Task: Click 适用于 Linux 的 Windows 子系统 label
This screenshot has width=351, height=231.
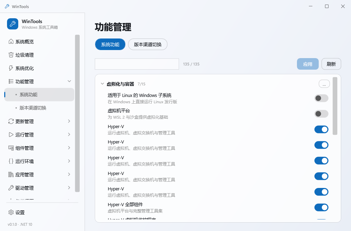Action: click(139, 95)
